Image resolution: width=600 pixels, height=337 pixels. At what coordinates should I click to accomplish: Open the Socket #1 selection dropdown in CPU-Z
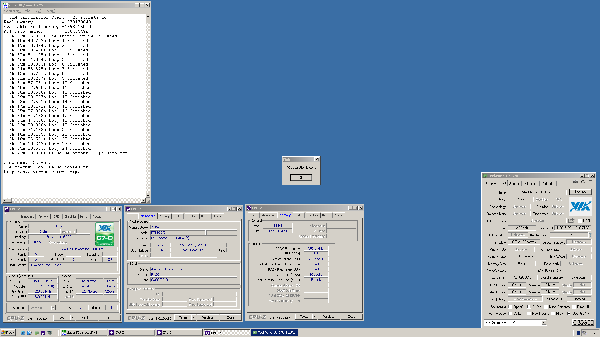[53, 308]
